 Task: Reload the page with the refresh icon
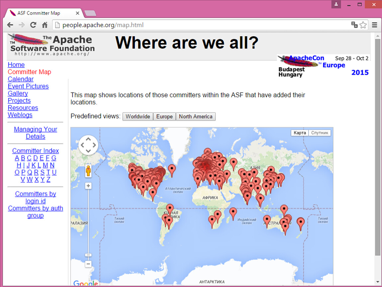click(33, 25)
